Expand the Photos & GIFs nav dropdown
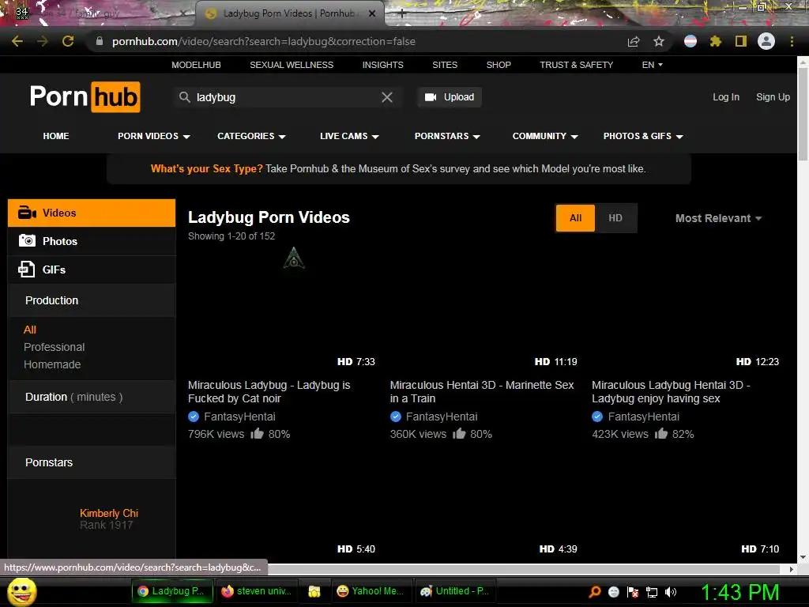The image size is (809, 607). pyautogui.click(x=643, y=136)
